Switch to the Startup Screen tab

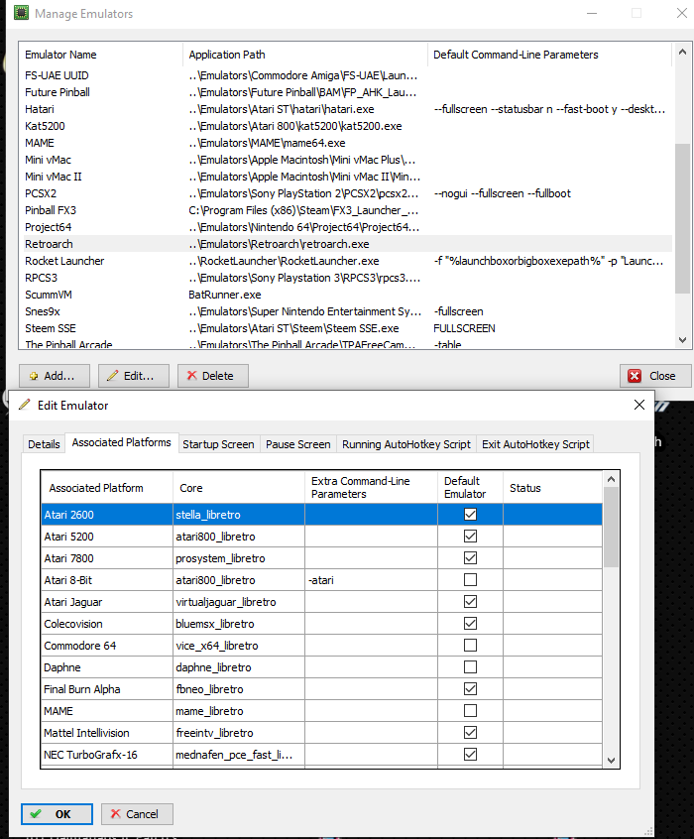click(x=218, y=444)
